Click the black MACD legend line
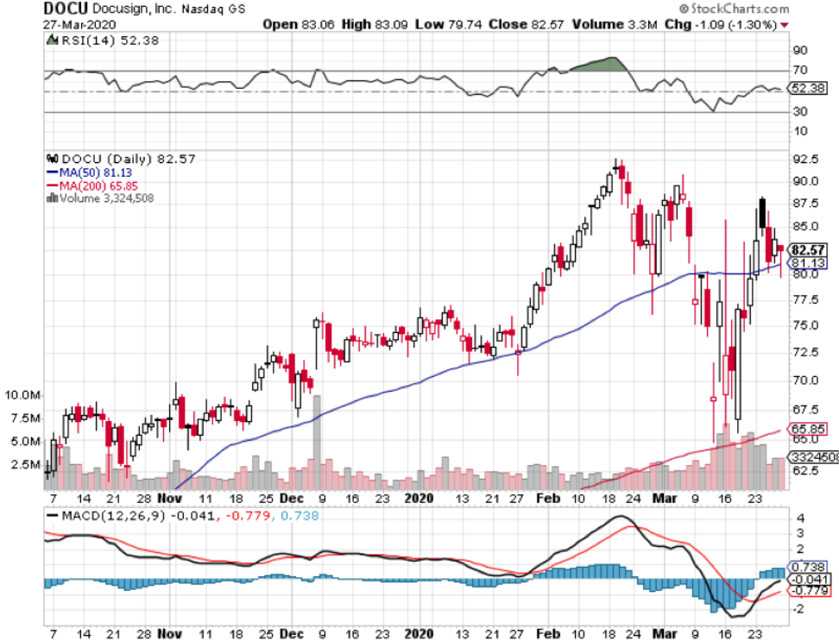Screen dimensions: 839x641 coord(53,516)
